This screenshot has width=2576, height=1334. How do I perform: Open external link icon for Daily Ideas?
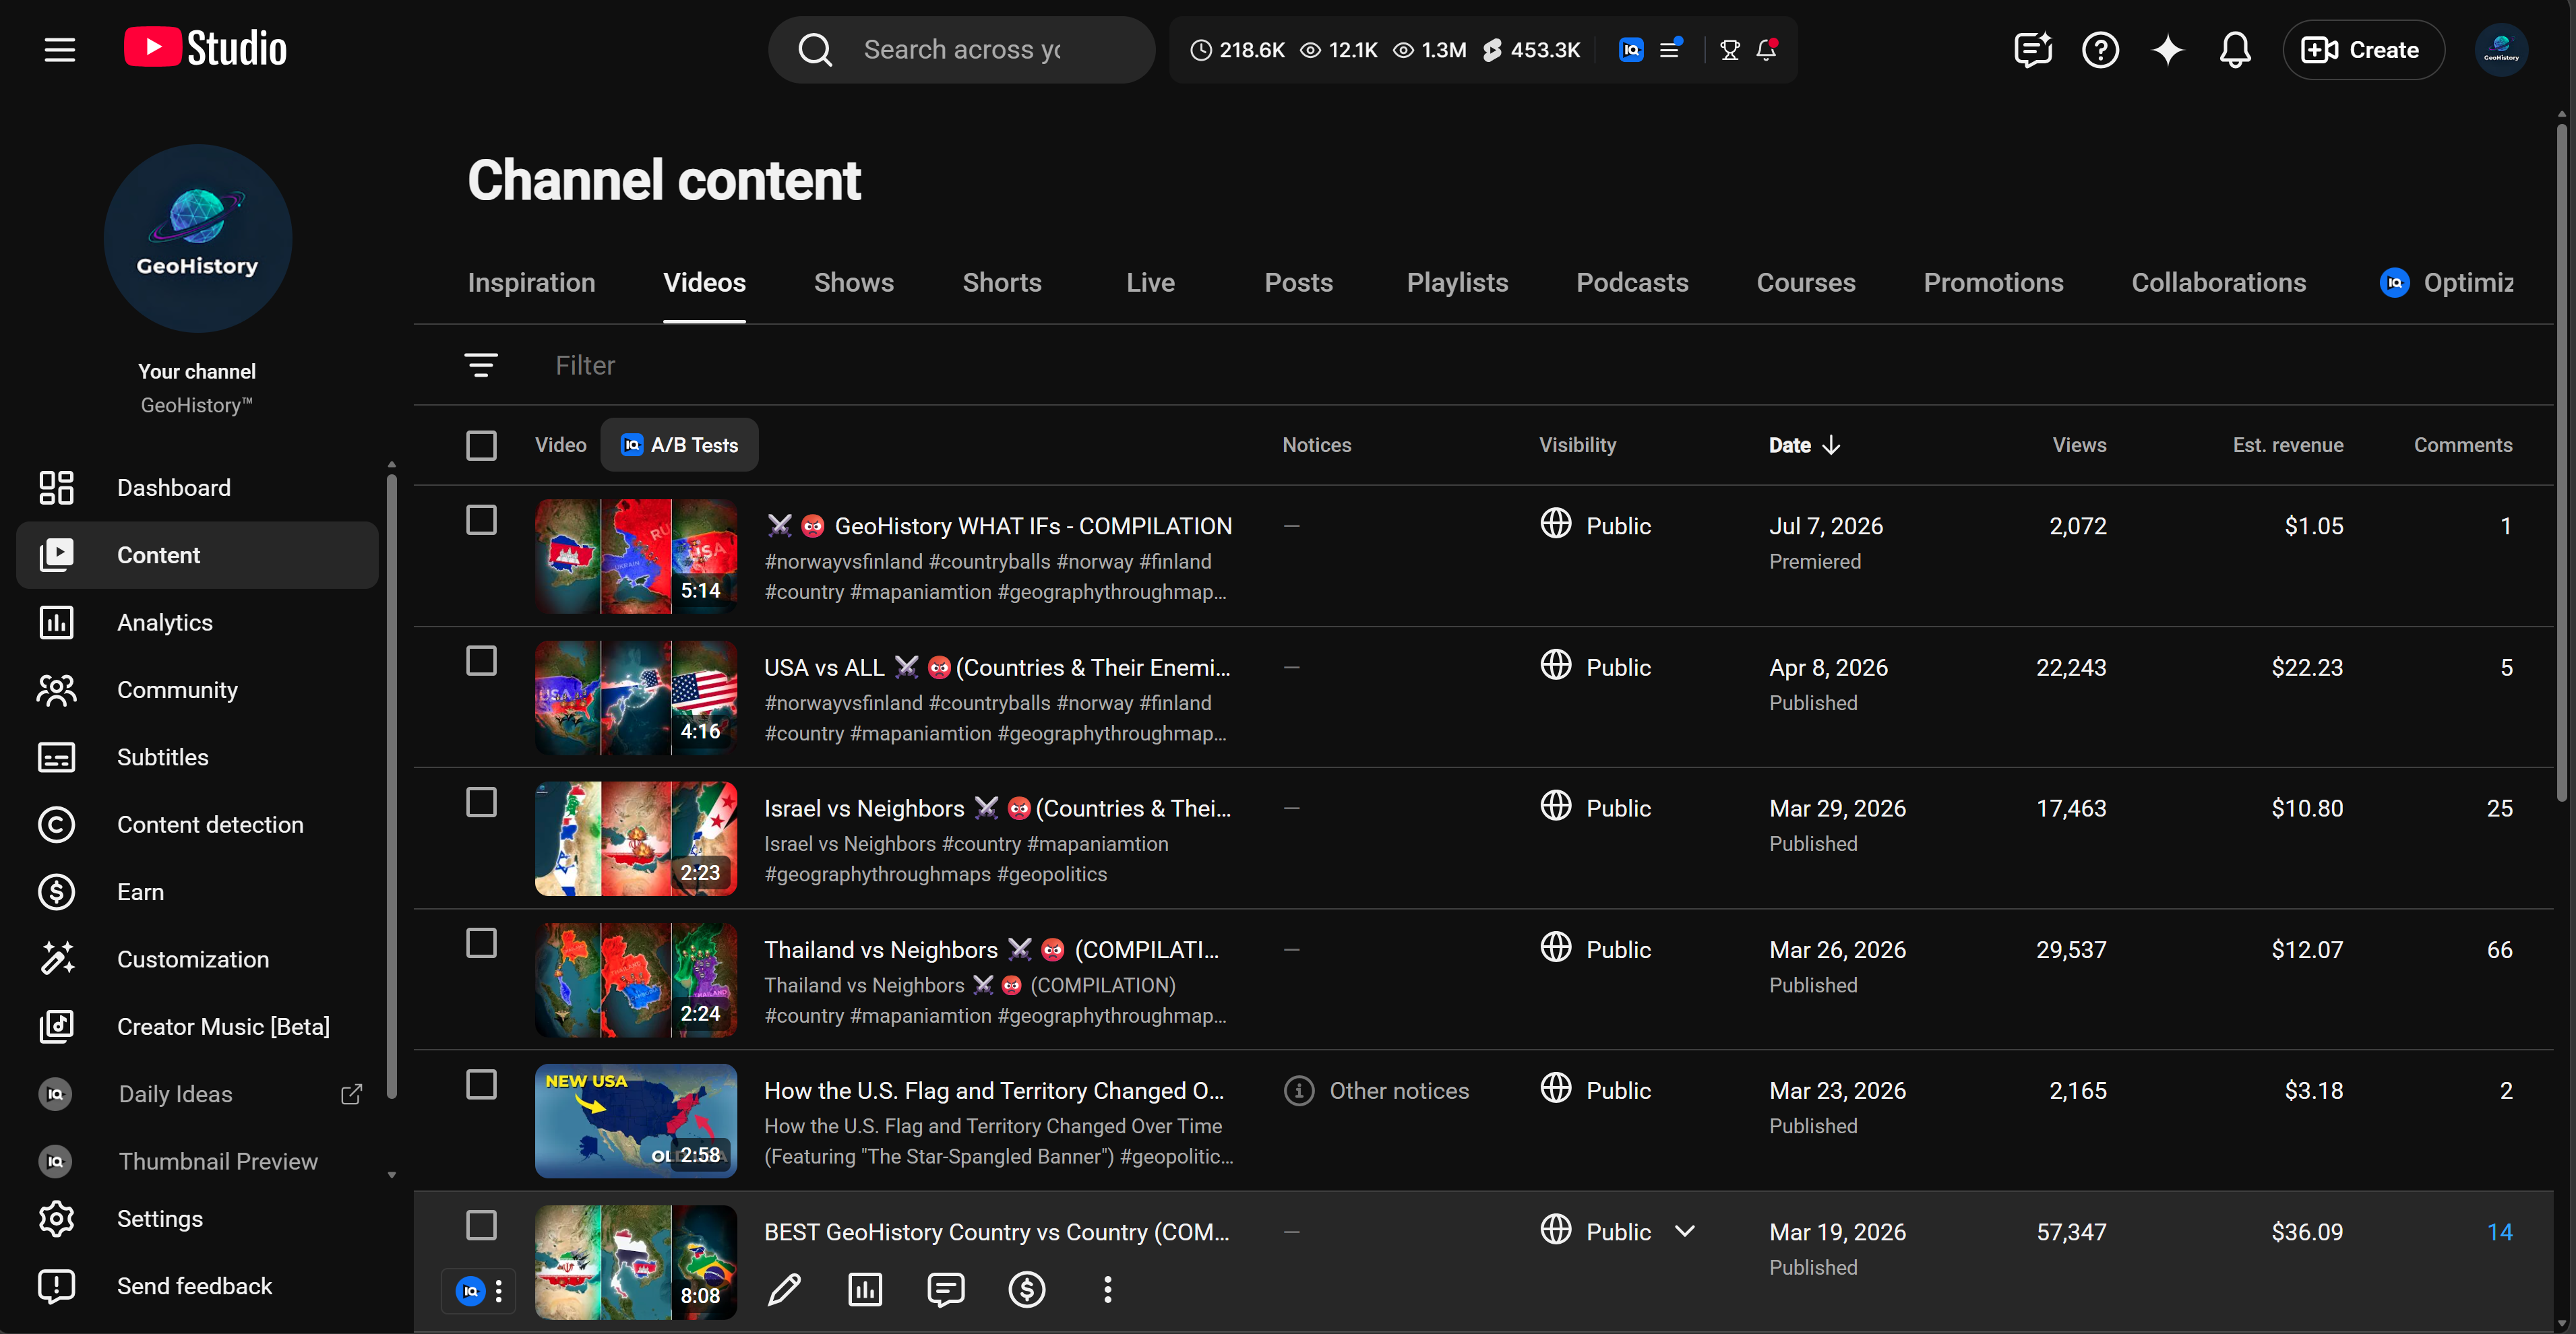(351, 1094)
